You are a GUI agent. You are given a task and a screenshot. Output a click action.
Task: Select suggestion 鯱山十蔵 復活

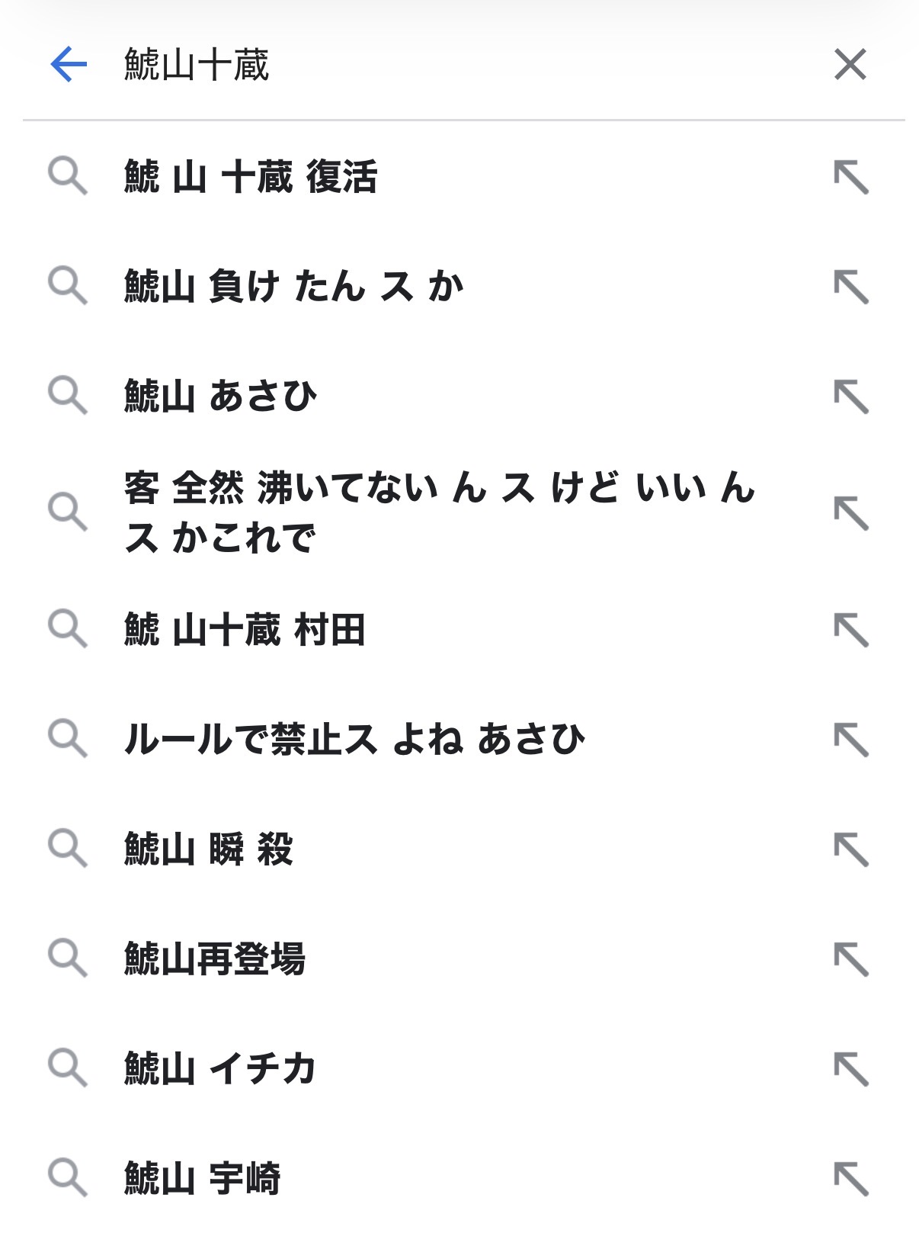251,177
